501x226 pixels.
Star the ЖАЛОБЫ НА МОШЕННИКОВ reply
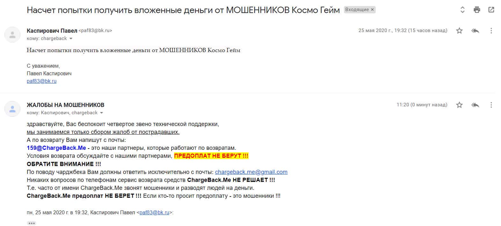tap(459, 105)
